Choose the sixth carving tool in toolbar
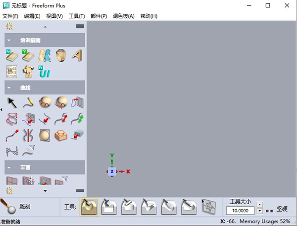The height and width of the screenshot is (226, 297). 189,207
